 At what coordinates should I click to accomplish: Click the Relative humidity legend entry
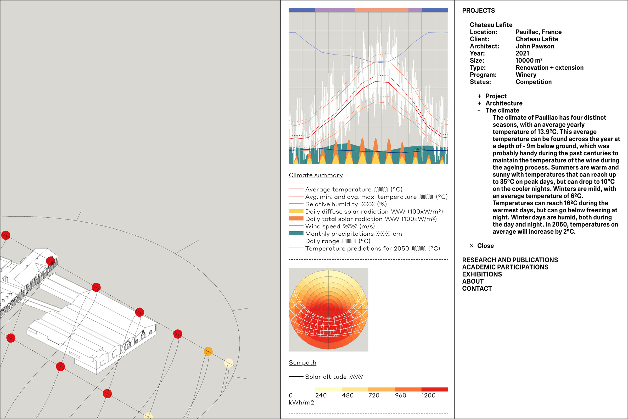338,204
